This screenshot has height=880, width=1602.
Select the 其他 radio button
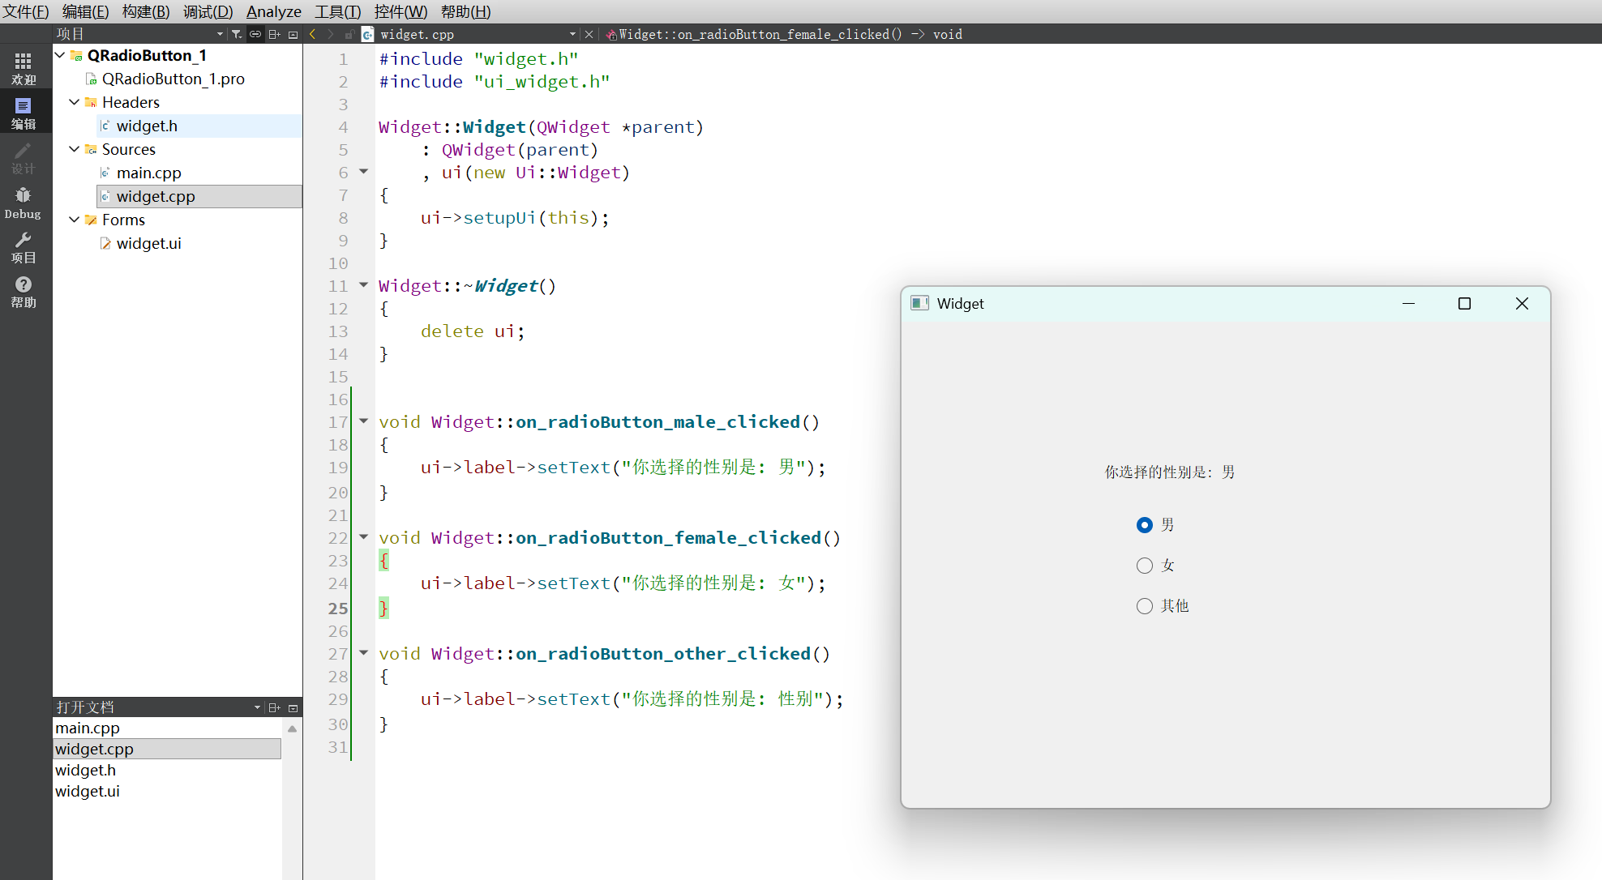click(x=1144, y=606)
